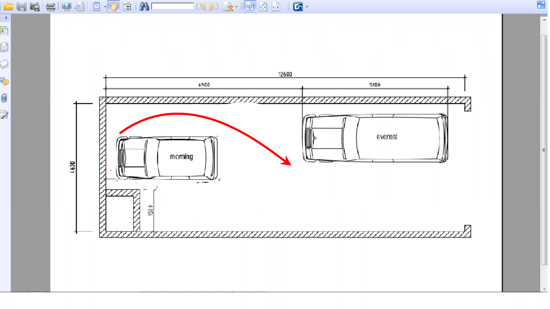
Task: Click the search text field
Action: (172, 6)
